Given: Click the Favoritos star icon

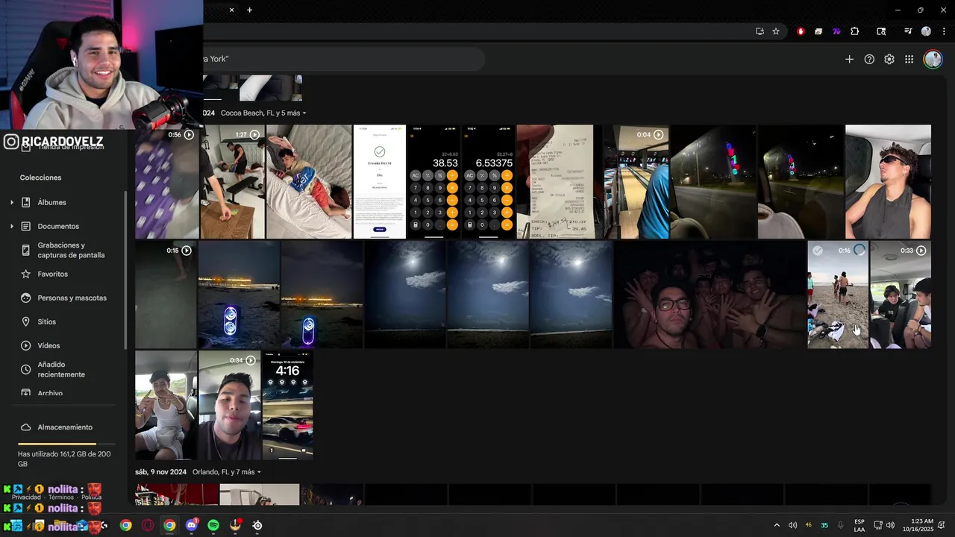Looking at the screenshot, I should (26, 274).
